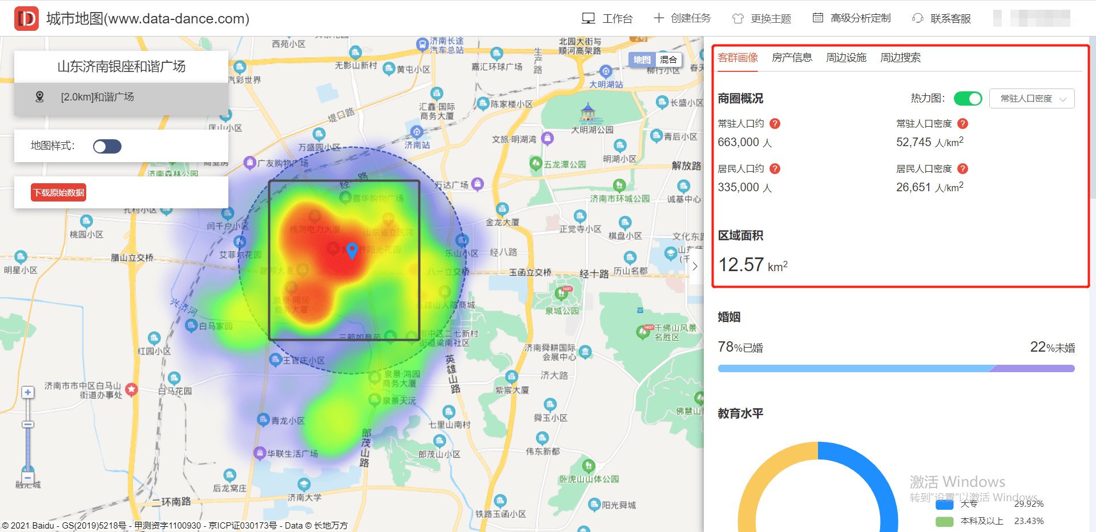Click the 更换主题 shirt icon
This screenshot has height=532, width=1096.
point(738,18)
